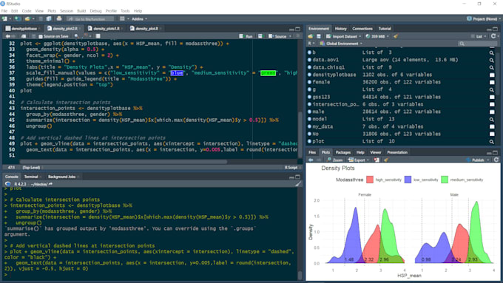Refresh the Environment pane
Viewport: 503px width, 283px height.
tap(493, 36)
